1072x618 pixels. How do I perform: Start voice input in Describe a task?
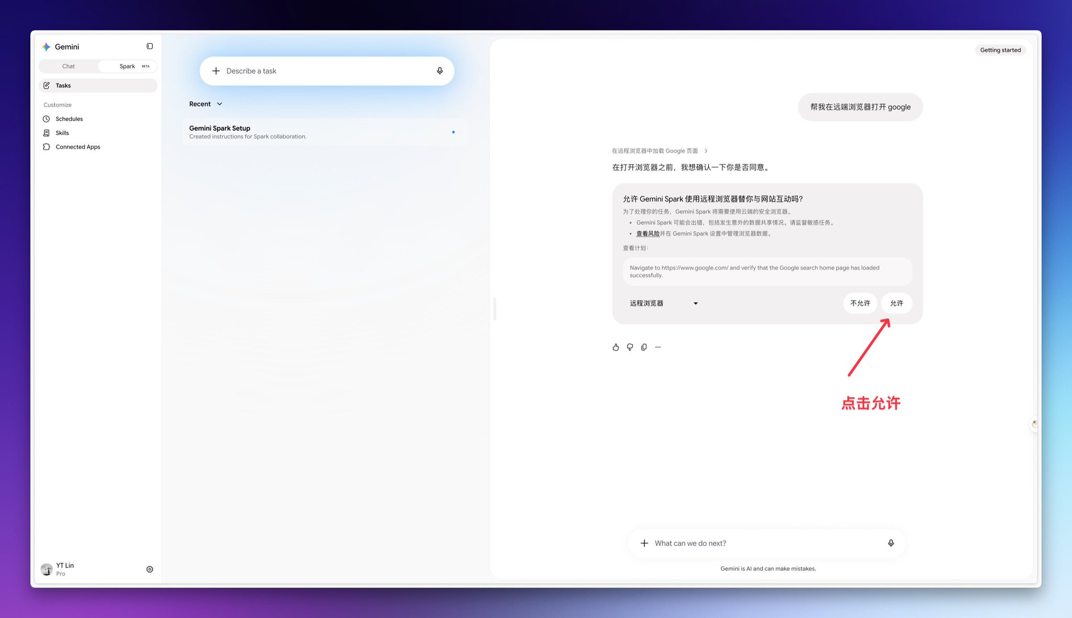point(440,71)
